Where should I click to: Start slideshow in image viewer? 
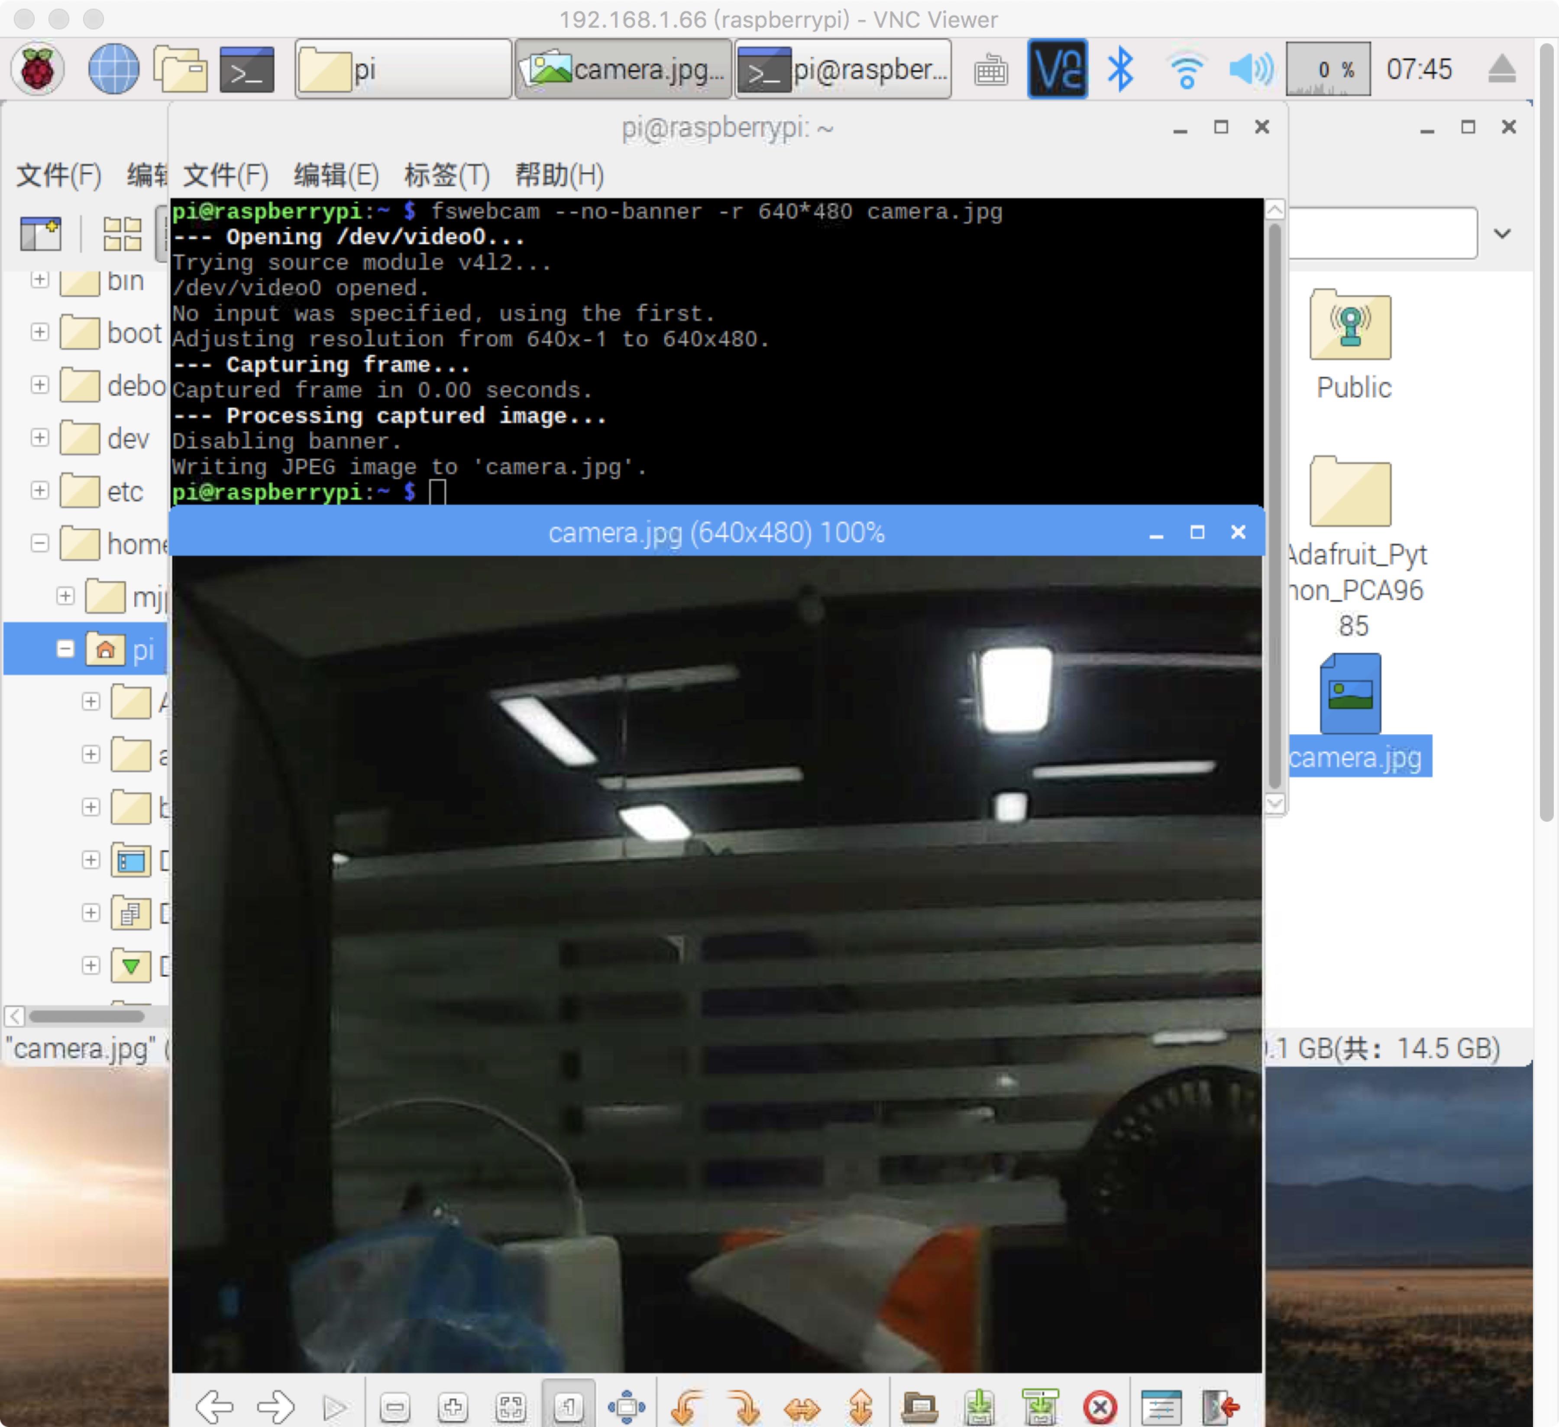tap(334, 1407)
